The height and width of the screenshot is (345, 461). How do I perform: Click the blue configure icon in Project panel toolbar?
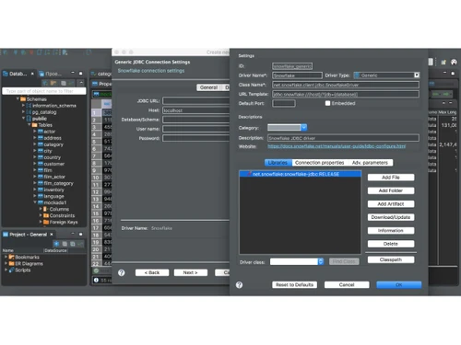(x=56, y=244)
